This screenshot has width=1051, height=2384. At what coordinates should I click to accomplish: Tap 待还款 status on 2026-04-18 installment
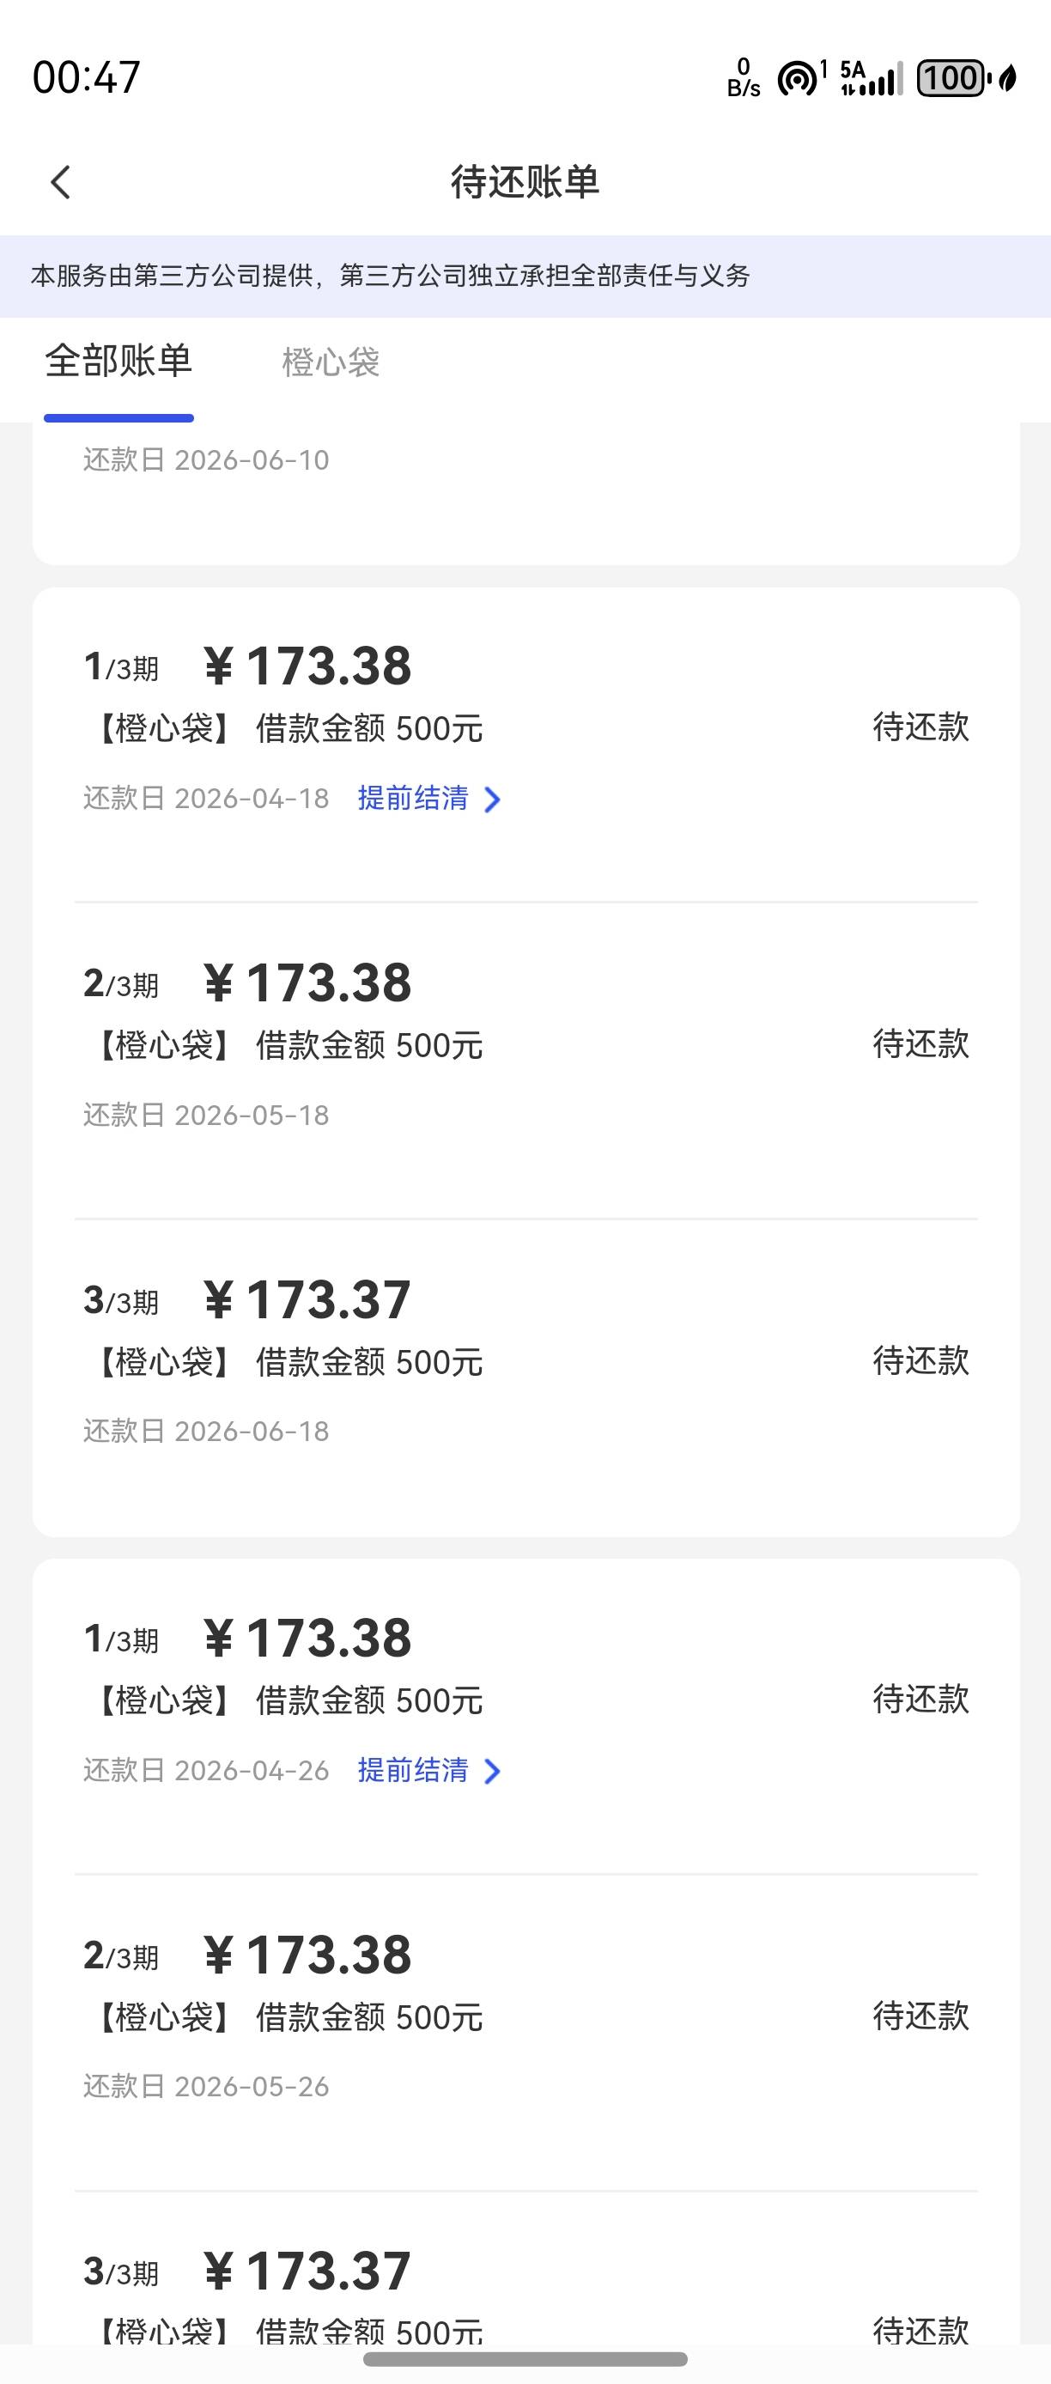tap(920, 727)
